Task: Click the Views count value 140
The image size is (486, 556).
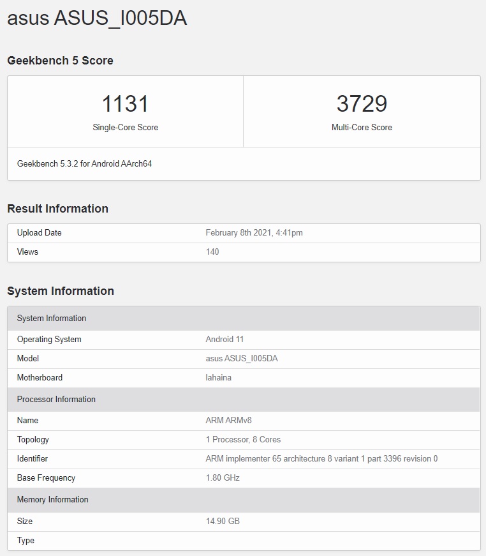Action: [x=212, y=252]
